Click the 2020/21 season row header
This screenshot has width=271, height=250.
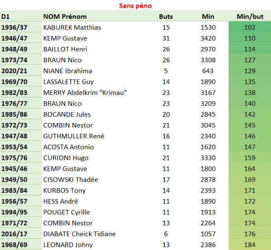[x=14, y=71]
